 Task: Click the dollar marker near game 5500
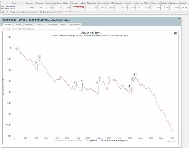[130, 86]
